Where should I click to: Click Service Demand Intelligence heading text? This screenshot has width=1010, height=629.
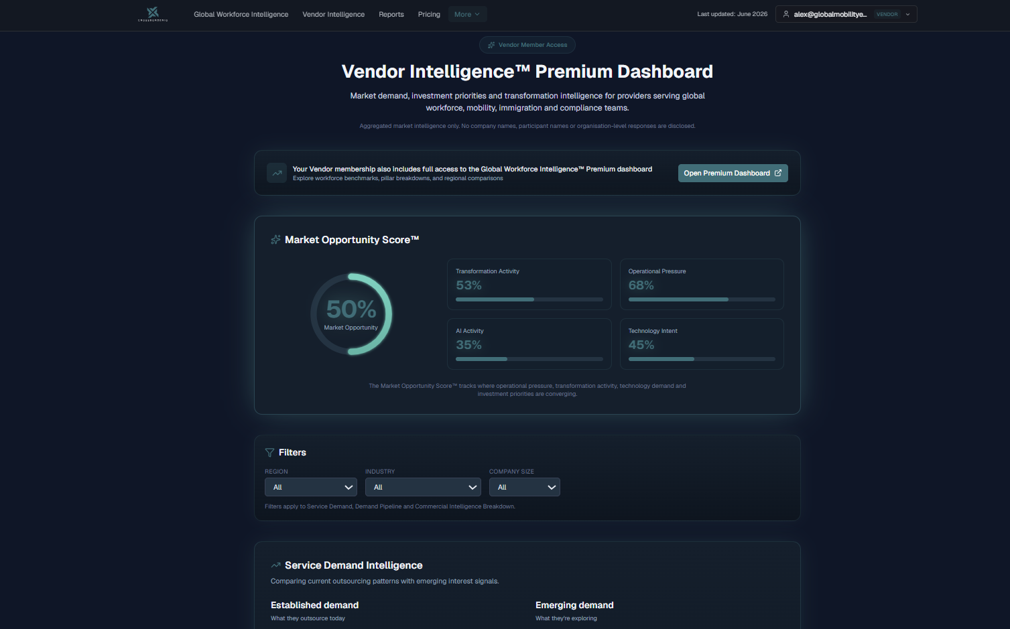tap(354, 565)
